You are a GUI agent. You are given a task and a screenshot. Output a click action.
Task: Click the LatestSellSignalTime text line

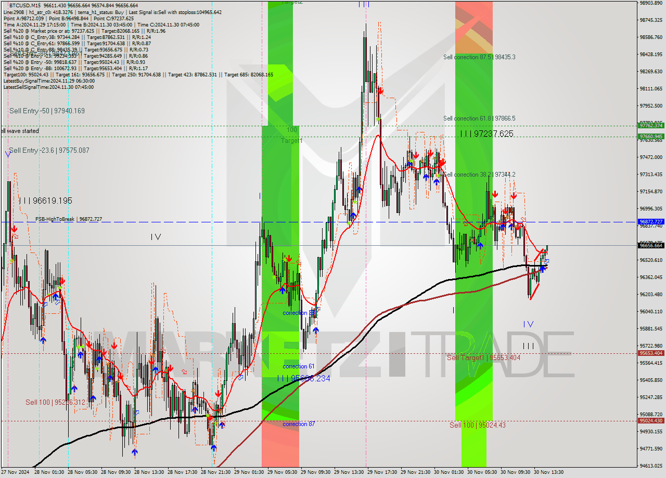tap(48, 87)
